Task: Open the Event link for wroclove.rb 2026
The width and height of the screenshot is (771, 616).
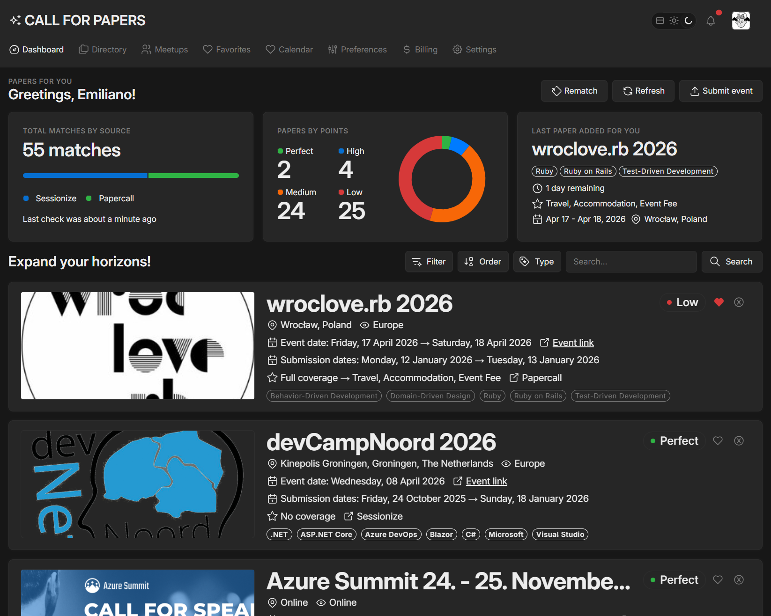Action: pos(572,342)
